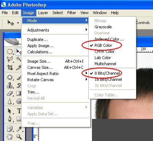This screenshot has height=141, width=153.
Task: Open the tool preset picker dropdown arrow
Action: click(18, 23)
